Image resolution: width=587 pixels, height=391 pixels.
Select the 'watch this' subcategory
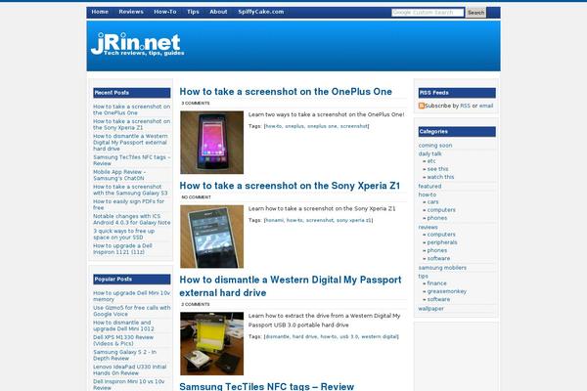(440, 177)
